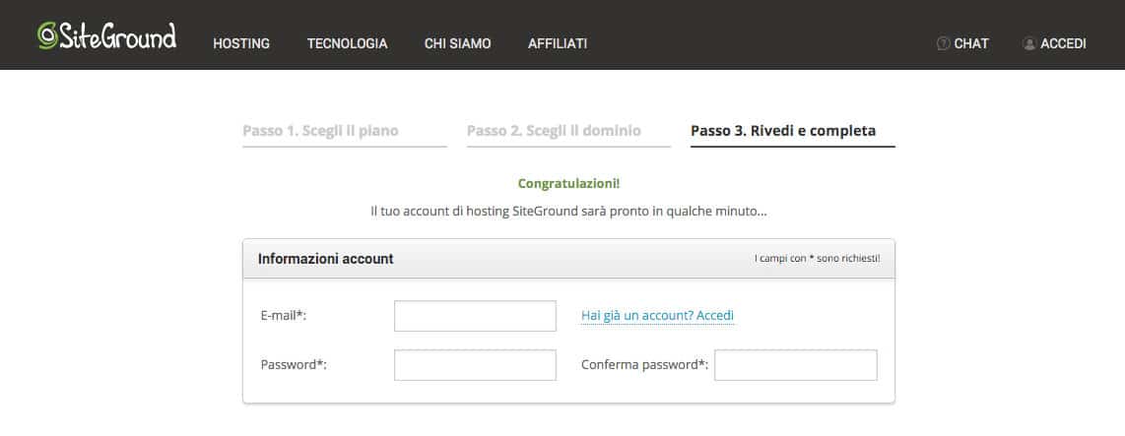1125x436 pixels.
Task: Click the user silhouette icon beside ACCEDI
Action: pyautogui.click(x=1028, y=43)
